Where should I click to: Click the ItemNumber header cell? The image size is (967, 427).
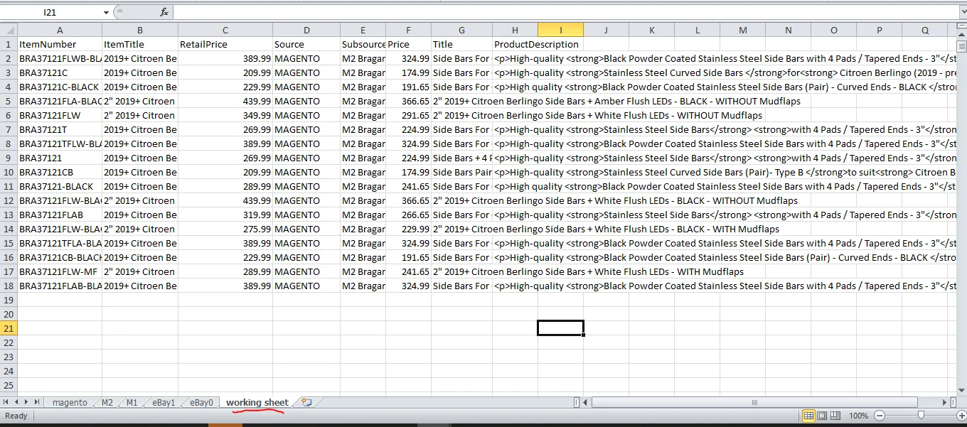pyautogui.click(x=60, y=44)
